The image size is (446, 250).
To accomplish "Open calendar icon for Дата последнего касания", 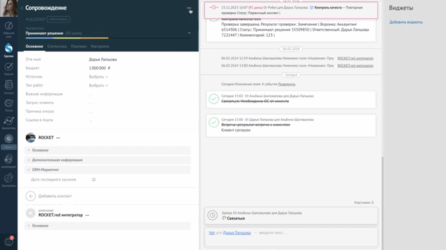I will coord(94,179).
